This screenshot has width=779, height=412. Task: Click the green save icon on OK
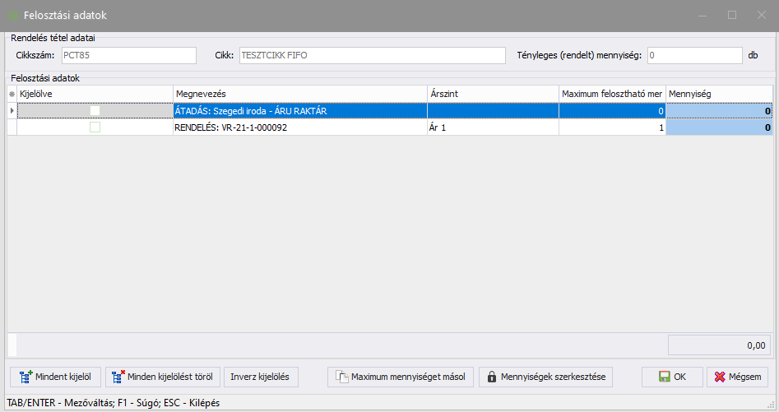(664, 377)
